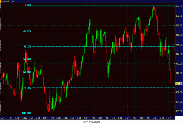Click the 38.2% retracement label

tap(27, 46)
